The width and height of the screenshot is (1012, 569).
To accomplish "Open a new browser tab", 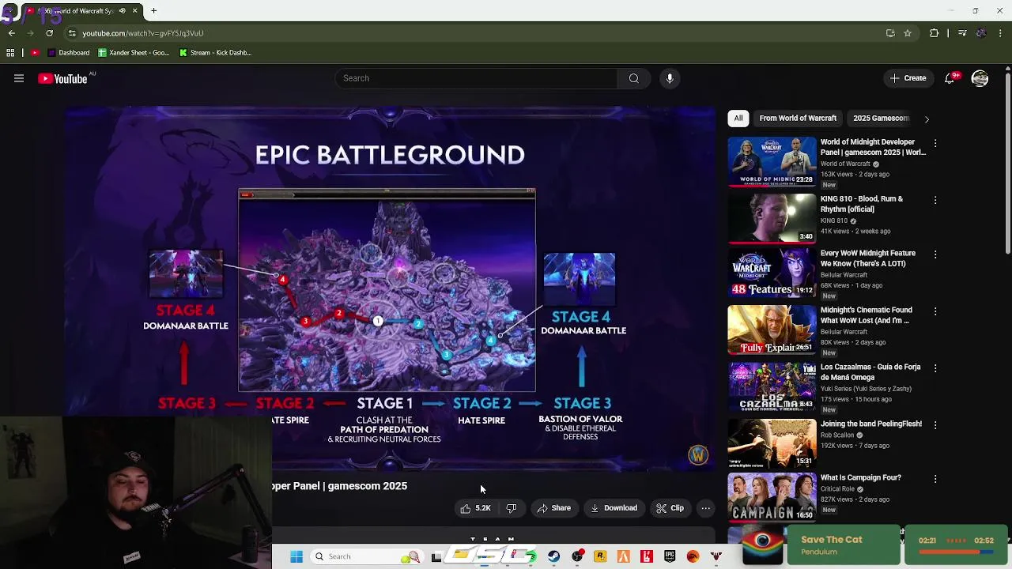I will [x=153, y=11].
